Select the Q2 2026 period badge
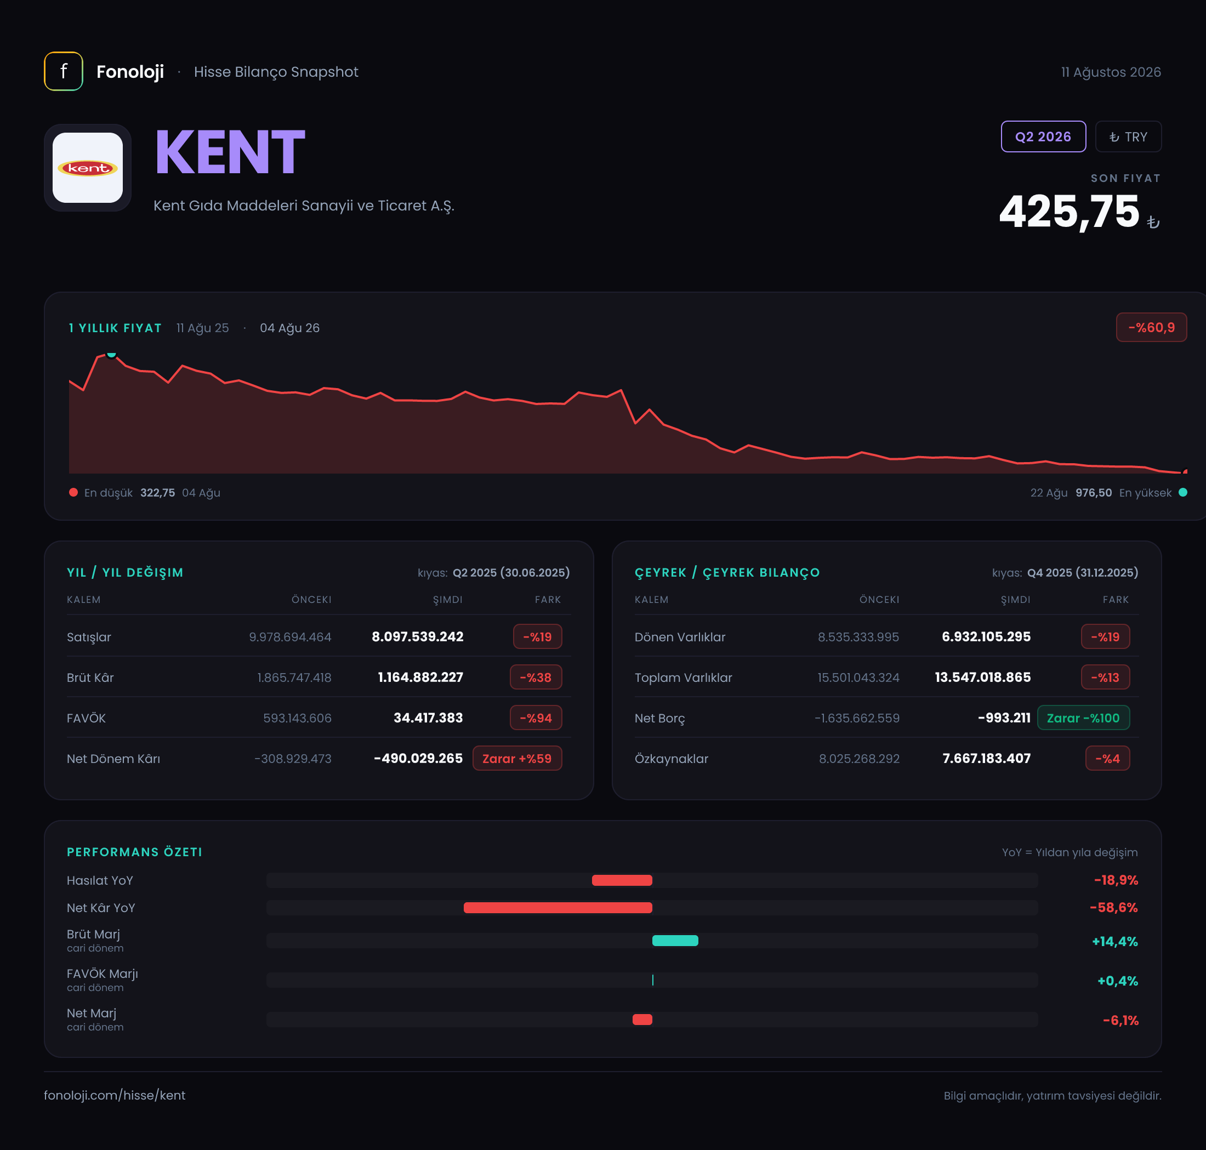 coord(1043,136)
